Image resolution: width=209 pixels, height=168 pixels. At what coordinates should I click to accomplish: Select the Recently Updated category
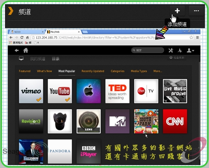pos(93,71)
